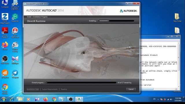The width and height of the screenshot is (185, 104).
Task: Open Chrome from the taskbar
Action: tap(54, 99)
